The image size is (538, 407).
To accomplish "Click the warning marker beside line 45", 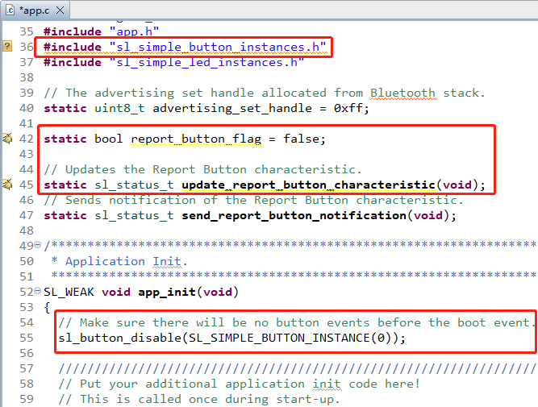I will 6,185.
